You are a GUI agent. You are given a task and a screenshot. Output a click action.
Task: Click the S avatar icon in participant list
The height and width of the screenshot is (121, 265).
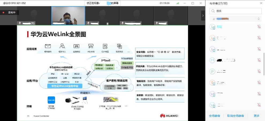212,83
